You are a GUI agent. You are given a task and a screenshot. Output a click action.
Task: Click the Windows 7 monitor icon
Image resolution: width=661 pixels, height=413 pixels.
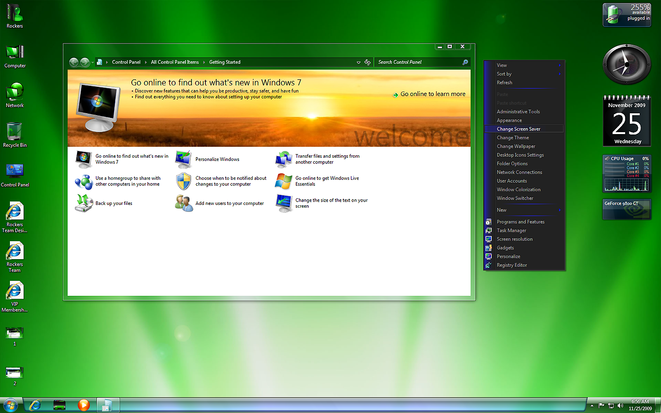click(x=84, y=159)
